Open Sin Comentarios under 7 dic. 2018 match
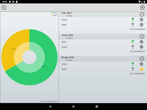 [137, 29]
